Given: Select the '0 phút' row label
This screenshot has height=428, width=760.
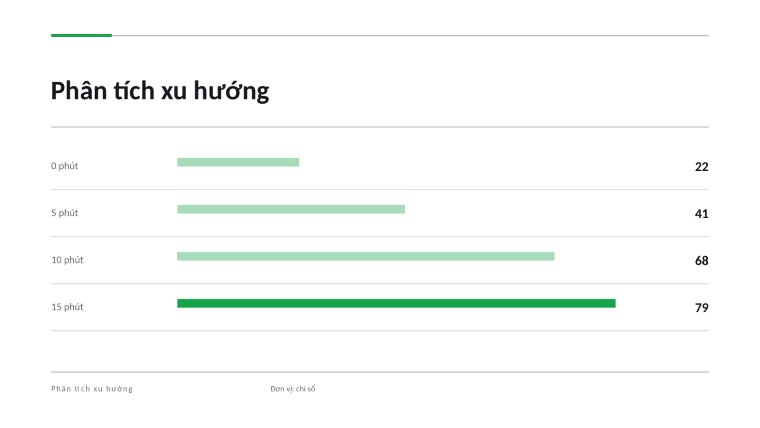Looking at the screenshot, I should pyautogui.click(x=65, y=166).
